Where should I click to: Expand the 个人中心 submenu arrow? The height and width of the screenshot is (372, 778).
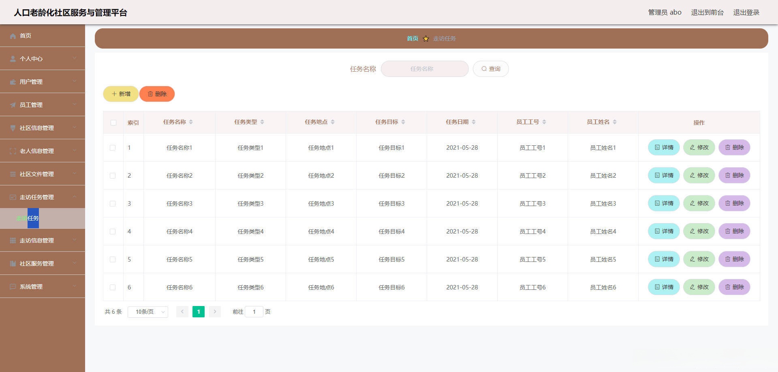75,58
